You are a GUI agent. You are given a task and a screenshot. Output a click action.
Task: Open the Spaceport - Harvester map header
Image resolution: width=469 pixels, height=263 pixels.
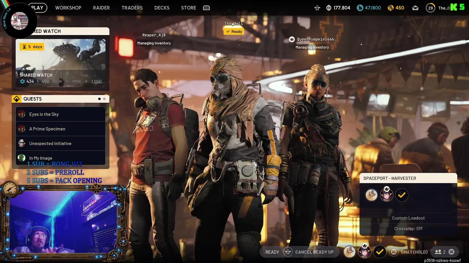(408, 178)
